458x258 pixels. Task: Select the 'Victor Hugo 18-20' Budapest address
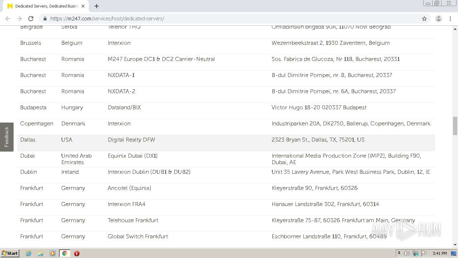(319, 107)
